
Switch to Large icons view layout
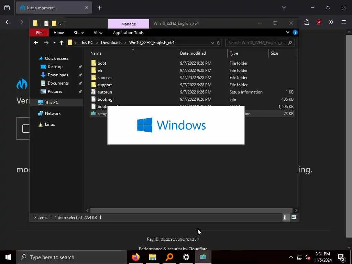pyautogui.click(x=294, y=217)
